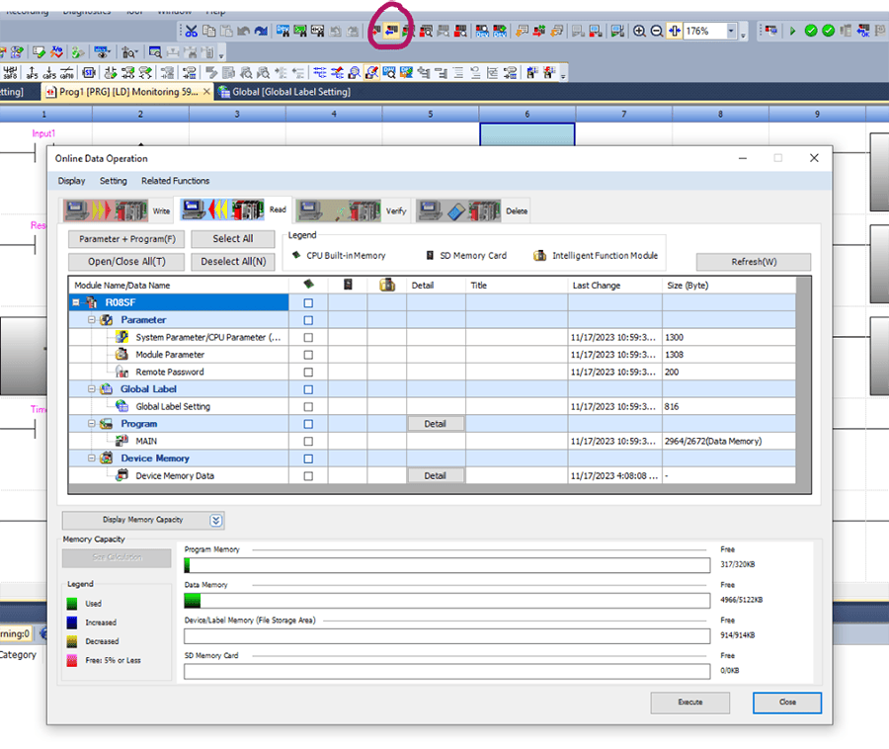
Task: Click the green Start monitoring play icon
Action: [792, 32]
